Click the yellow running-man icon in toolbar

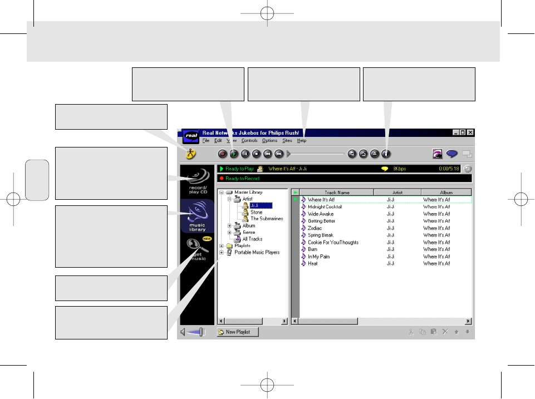191,154
